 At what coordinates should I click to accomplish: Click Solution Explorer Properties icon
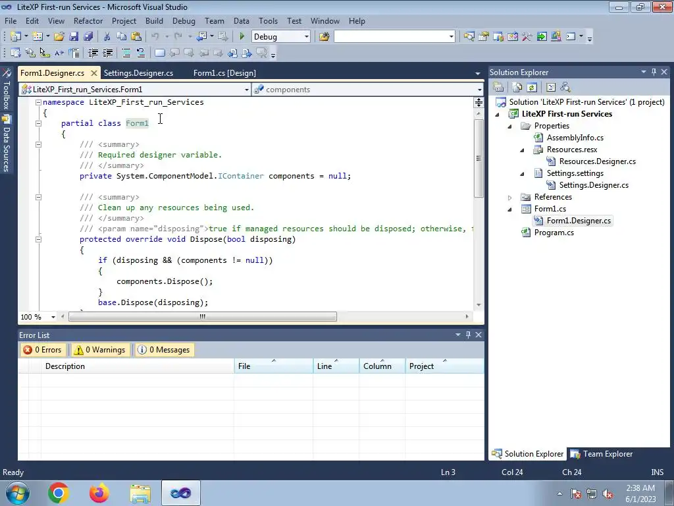coord(498,88)
